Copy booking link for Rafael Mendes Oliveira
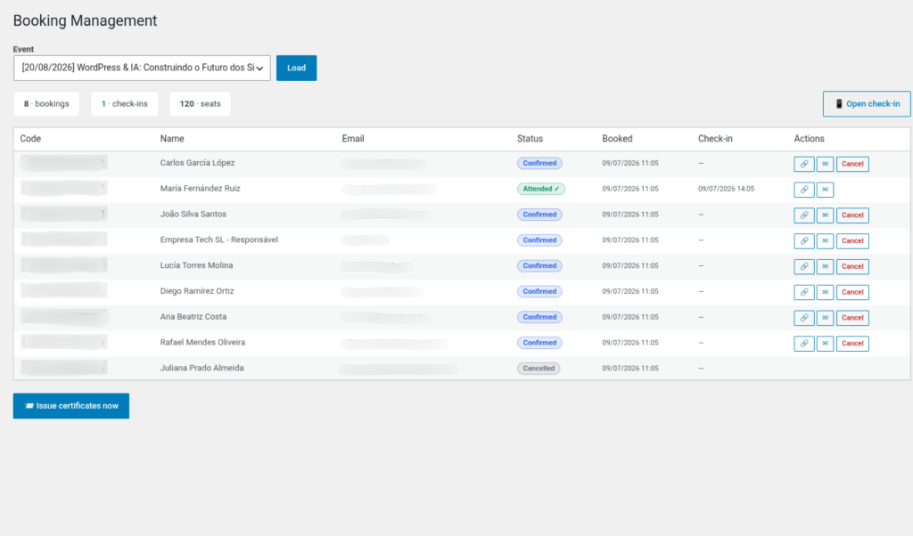The image size is (913, 536). 803,343
